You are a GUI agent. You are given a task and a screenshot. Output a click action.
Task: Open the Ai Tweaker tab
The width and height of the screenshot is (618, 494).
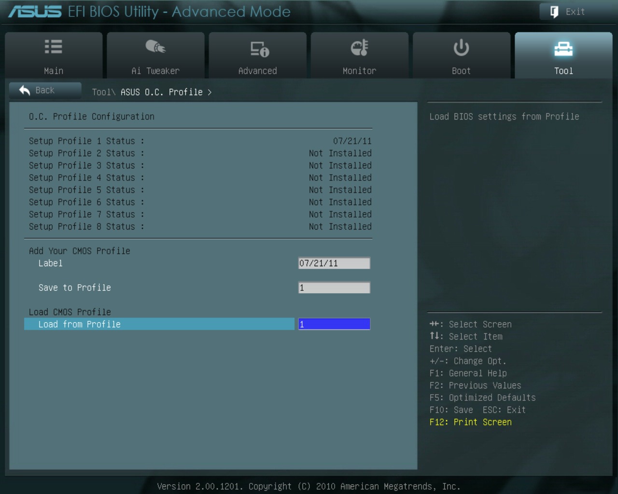(155, 55)
